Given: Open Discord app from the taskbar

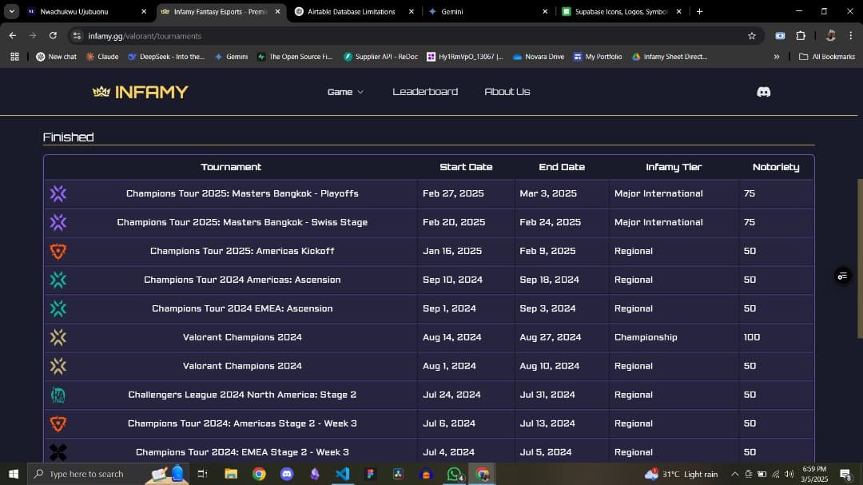Looking at the screenshot, I should tap(287, 474).
